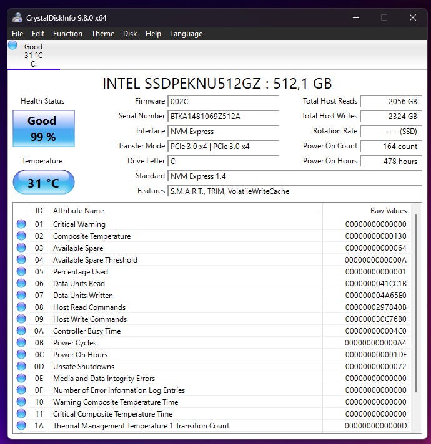This screenshot has width=431, height=444.
Task: Click the status orb for Composite Temperature row
Action: (21, 236)
